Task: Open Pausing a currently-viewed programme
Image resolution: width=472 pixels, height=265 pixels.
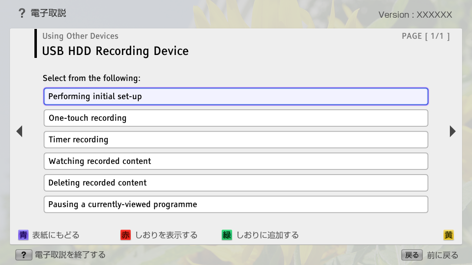Action: click(x=236, y=204)
